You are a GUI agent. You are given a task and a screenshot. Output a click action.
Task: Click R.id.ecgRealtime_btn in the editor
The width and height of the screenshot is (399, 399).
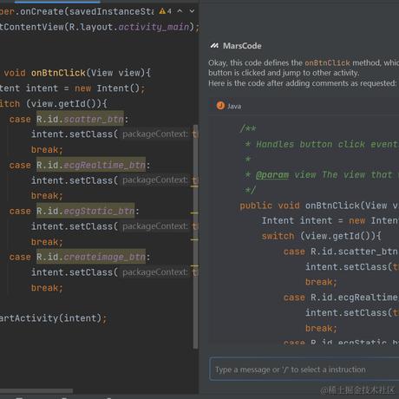click(x=91, y=165)
